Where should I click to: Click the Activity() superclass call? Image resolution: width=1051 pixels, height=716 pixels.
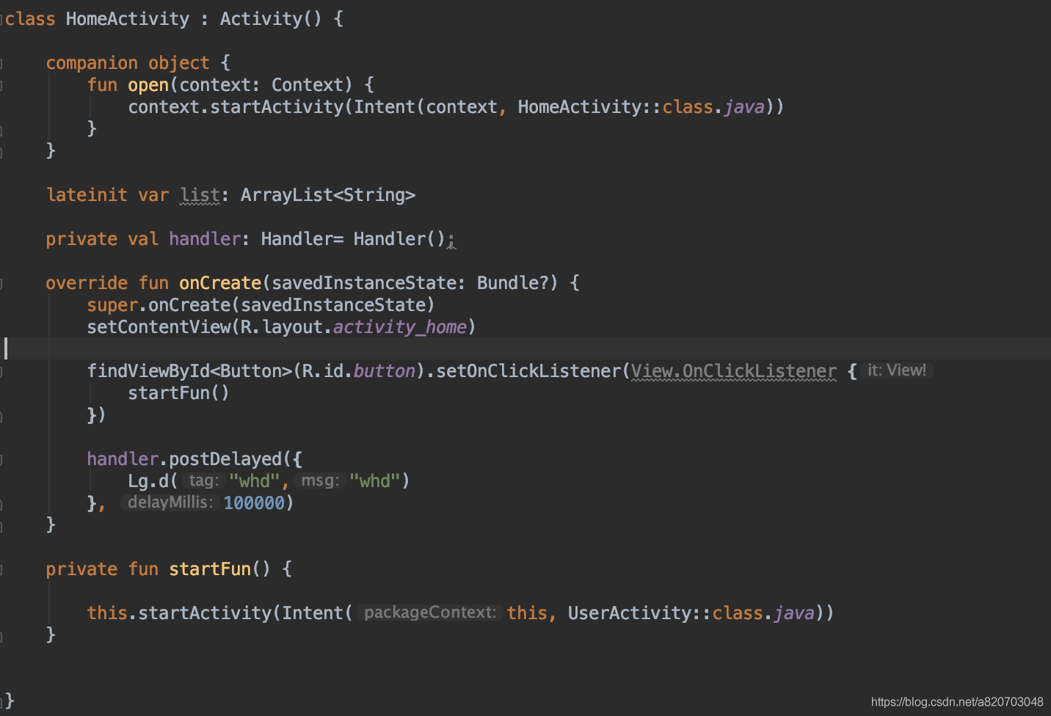click(x=271, y=19)
